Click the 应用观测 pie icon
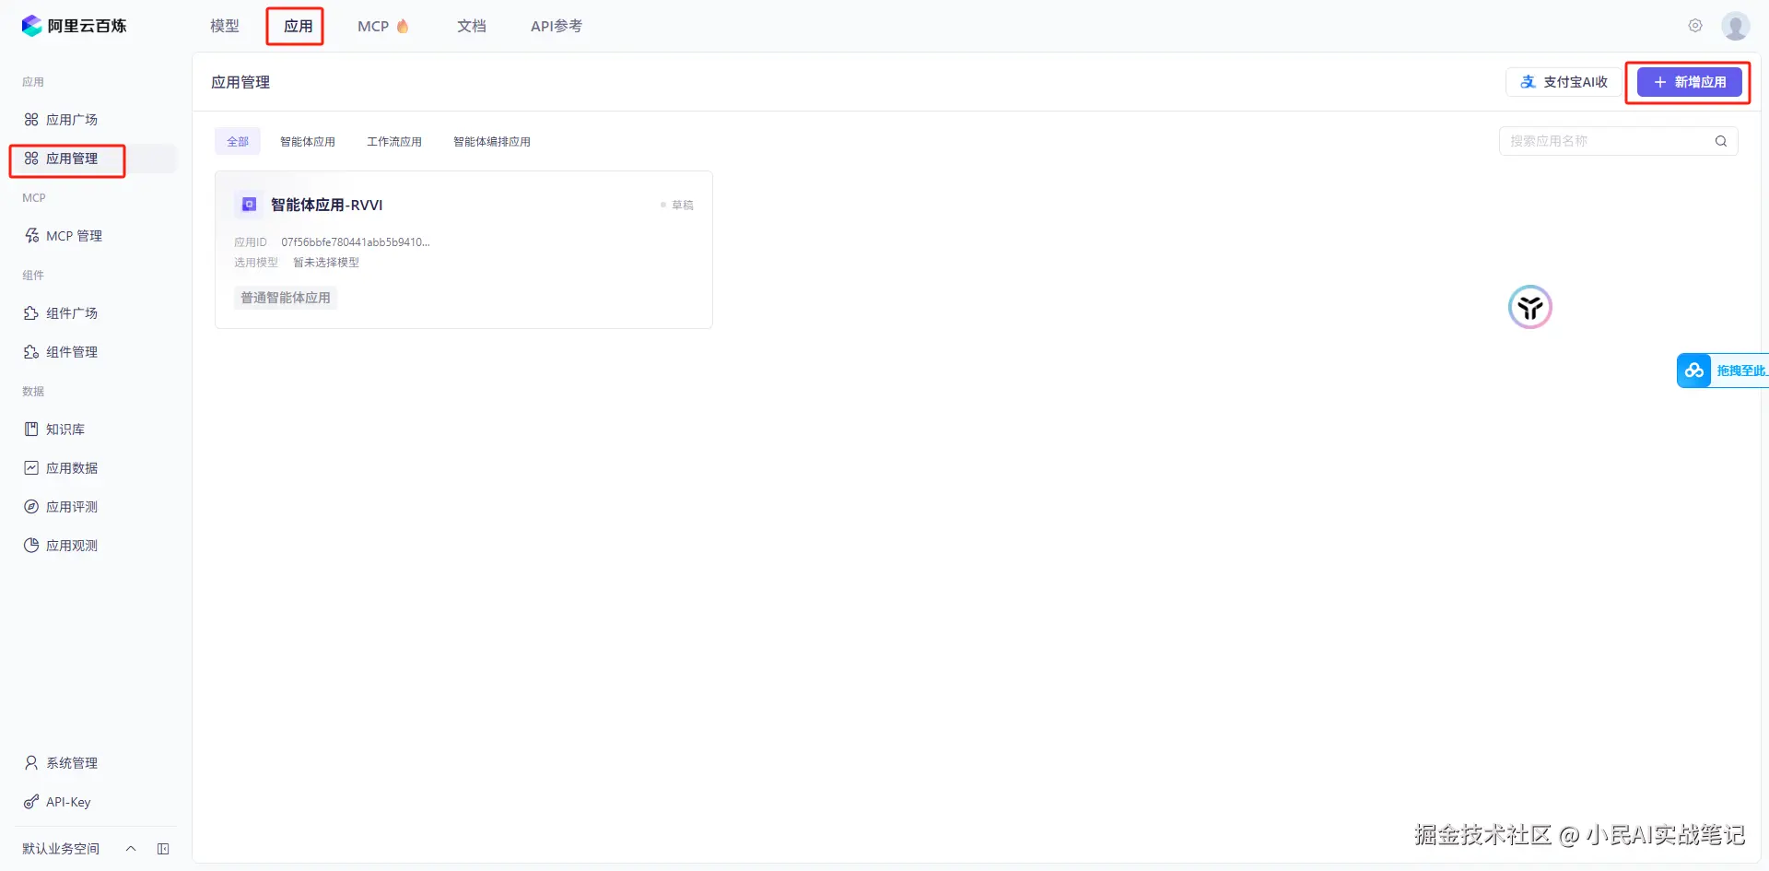This screenshot has width=1769, height=871. pyautogui.click(x=31, y=546)
